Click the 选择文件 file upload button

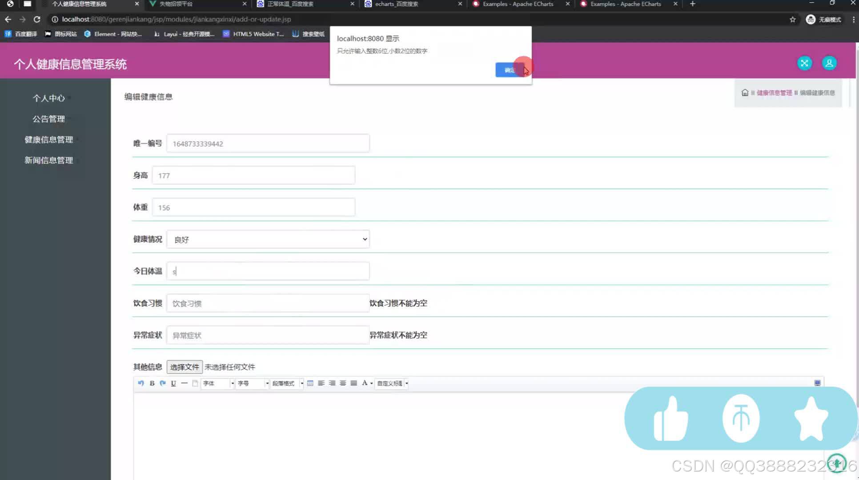coord(185,367)
